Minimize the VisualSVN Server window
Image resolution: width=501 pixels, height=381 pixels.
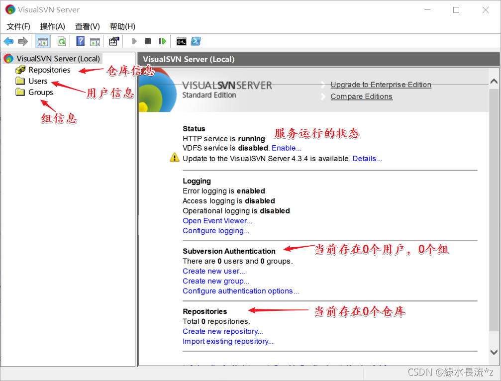427,10
